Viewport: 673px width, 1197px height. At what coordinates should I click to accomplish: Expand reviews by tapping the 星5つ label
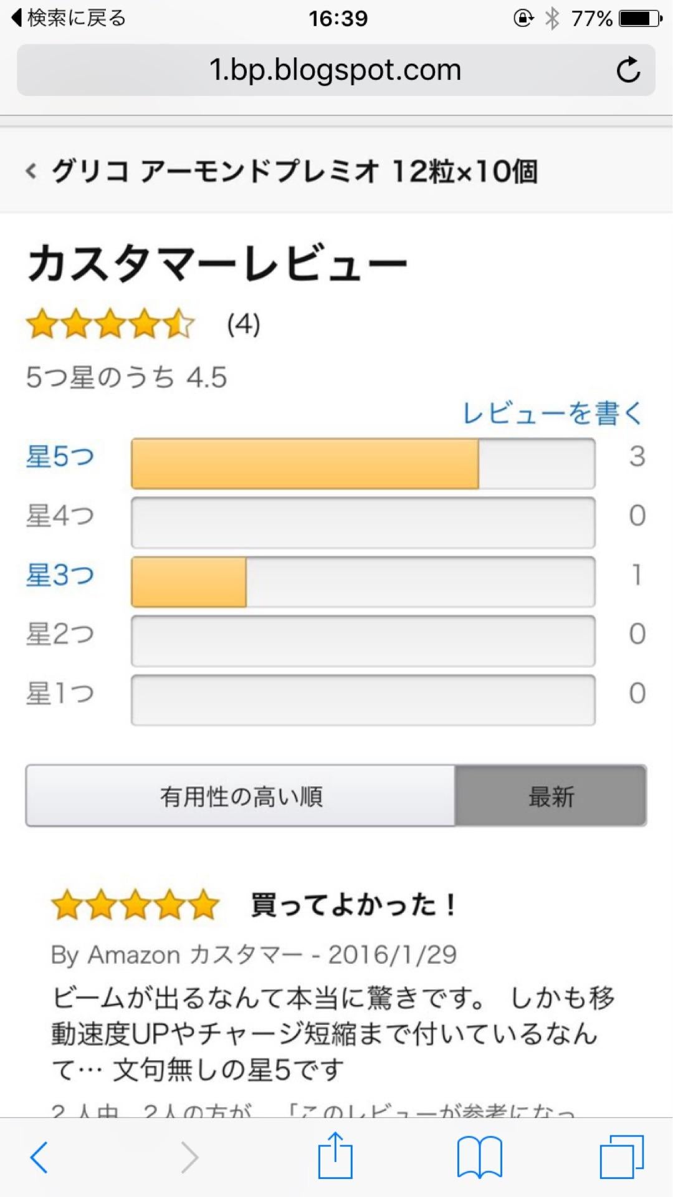coord(60,456)
